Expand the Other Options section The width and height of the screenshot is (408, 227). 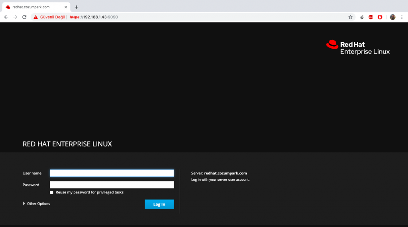point(36,203)
